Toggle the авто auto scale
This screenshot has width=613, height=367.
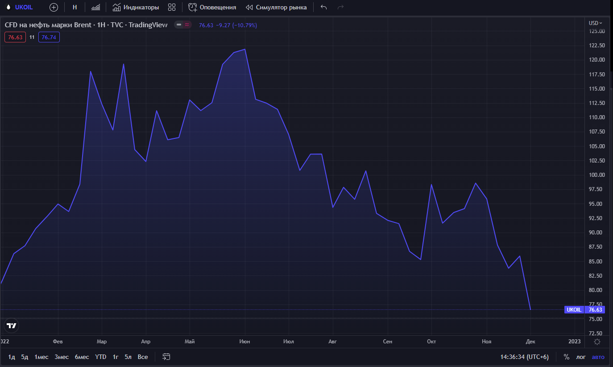tap(598, 357)
